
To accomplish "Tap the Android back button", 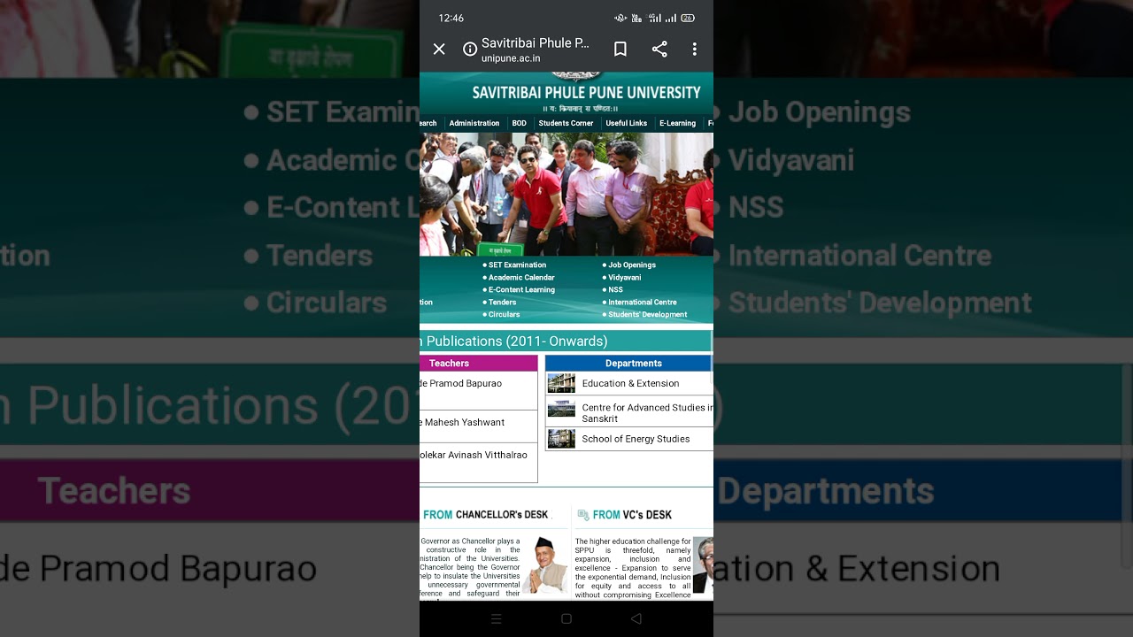I will tap(636, 619).
